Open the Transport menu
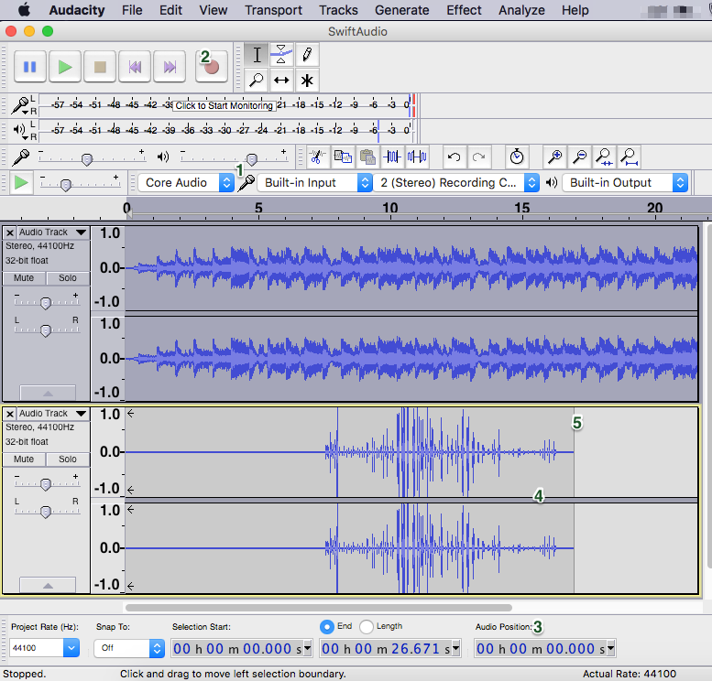Screen dimensions: 712x681 pos(273,10)
